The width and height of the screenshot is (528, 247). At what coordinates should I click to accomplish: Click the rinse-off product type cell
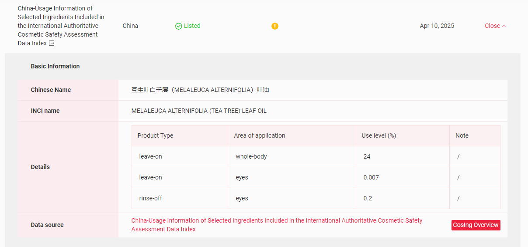click(x=150, y=198)
